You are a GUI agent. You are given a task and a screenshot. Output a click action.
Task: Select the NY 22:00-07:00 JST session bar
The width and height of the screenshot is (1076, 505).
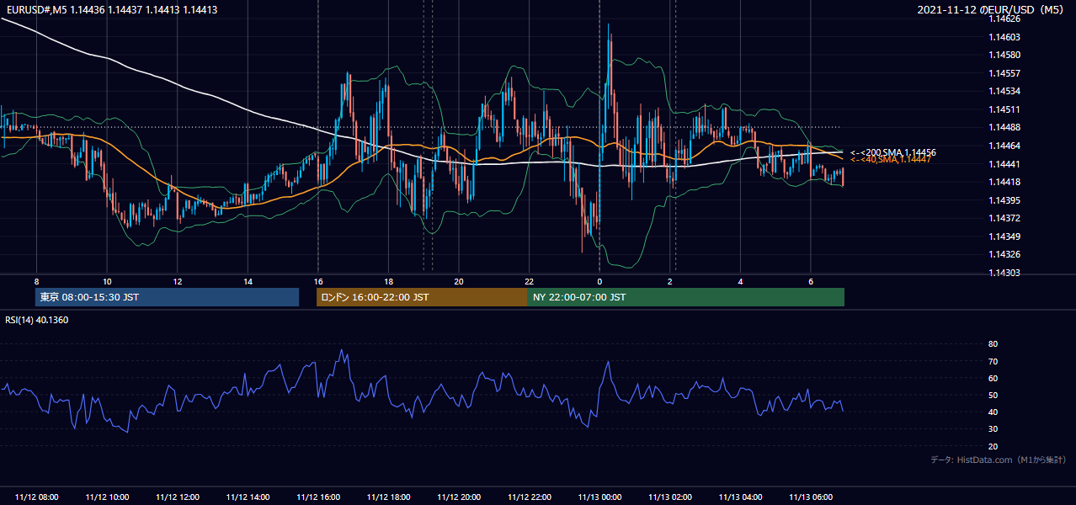[686, 297]
